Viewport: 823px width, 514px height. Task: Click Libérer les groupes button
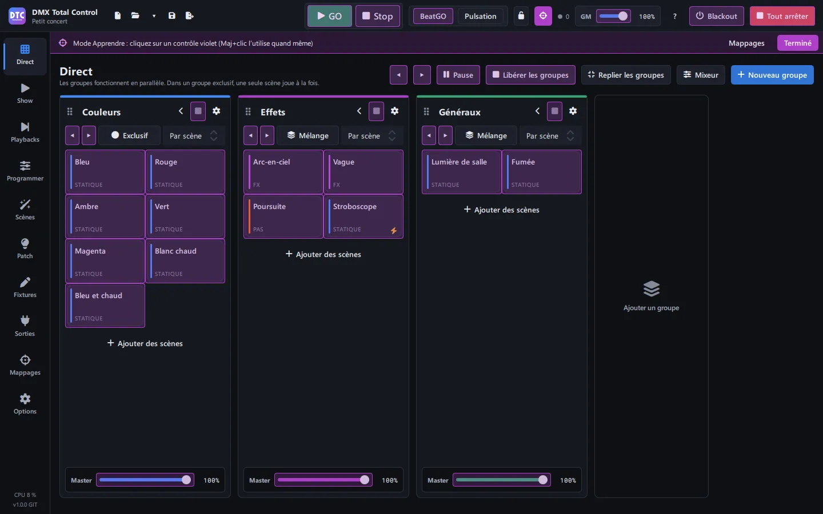(x=530, y=75)
